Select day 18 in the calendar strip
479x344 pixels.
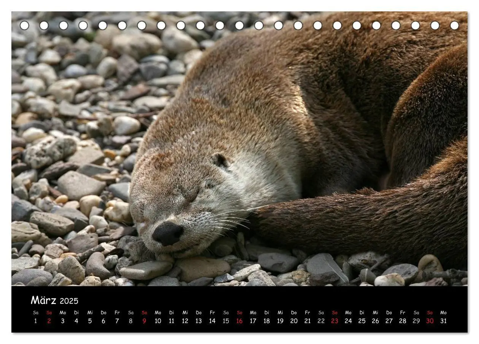[266, 321]
